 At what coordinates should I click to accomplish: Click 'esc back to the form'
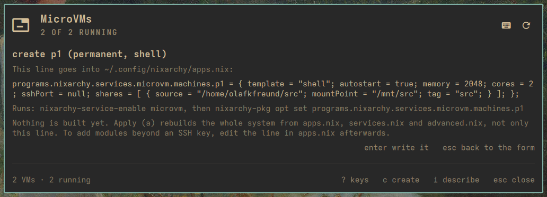[x=488, y=148]
